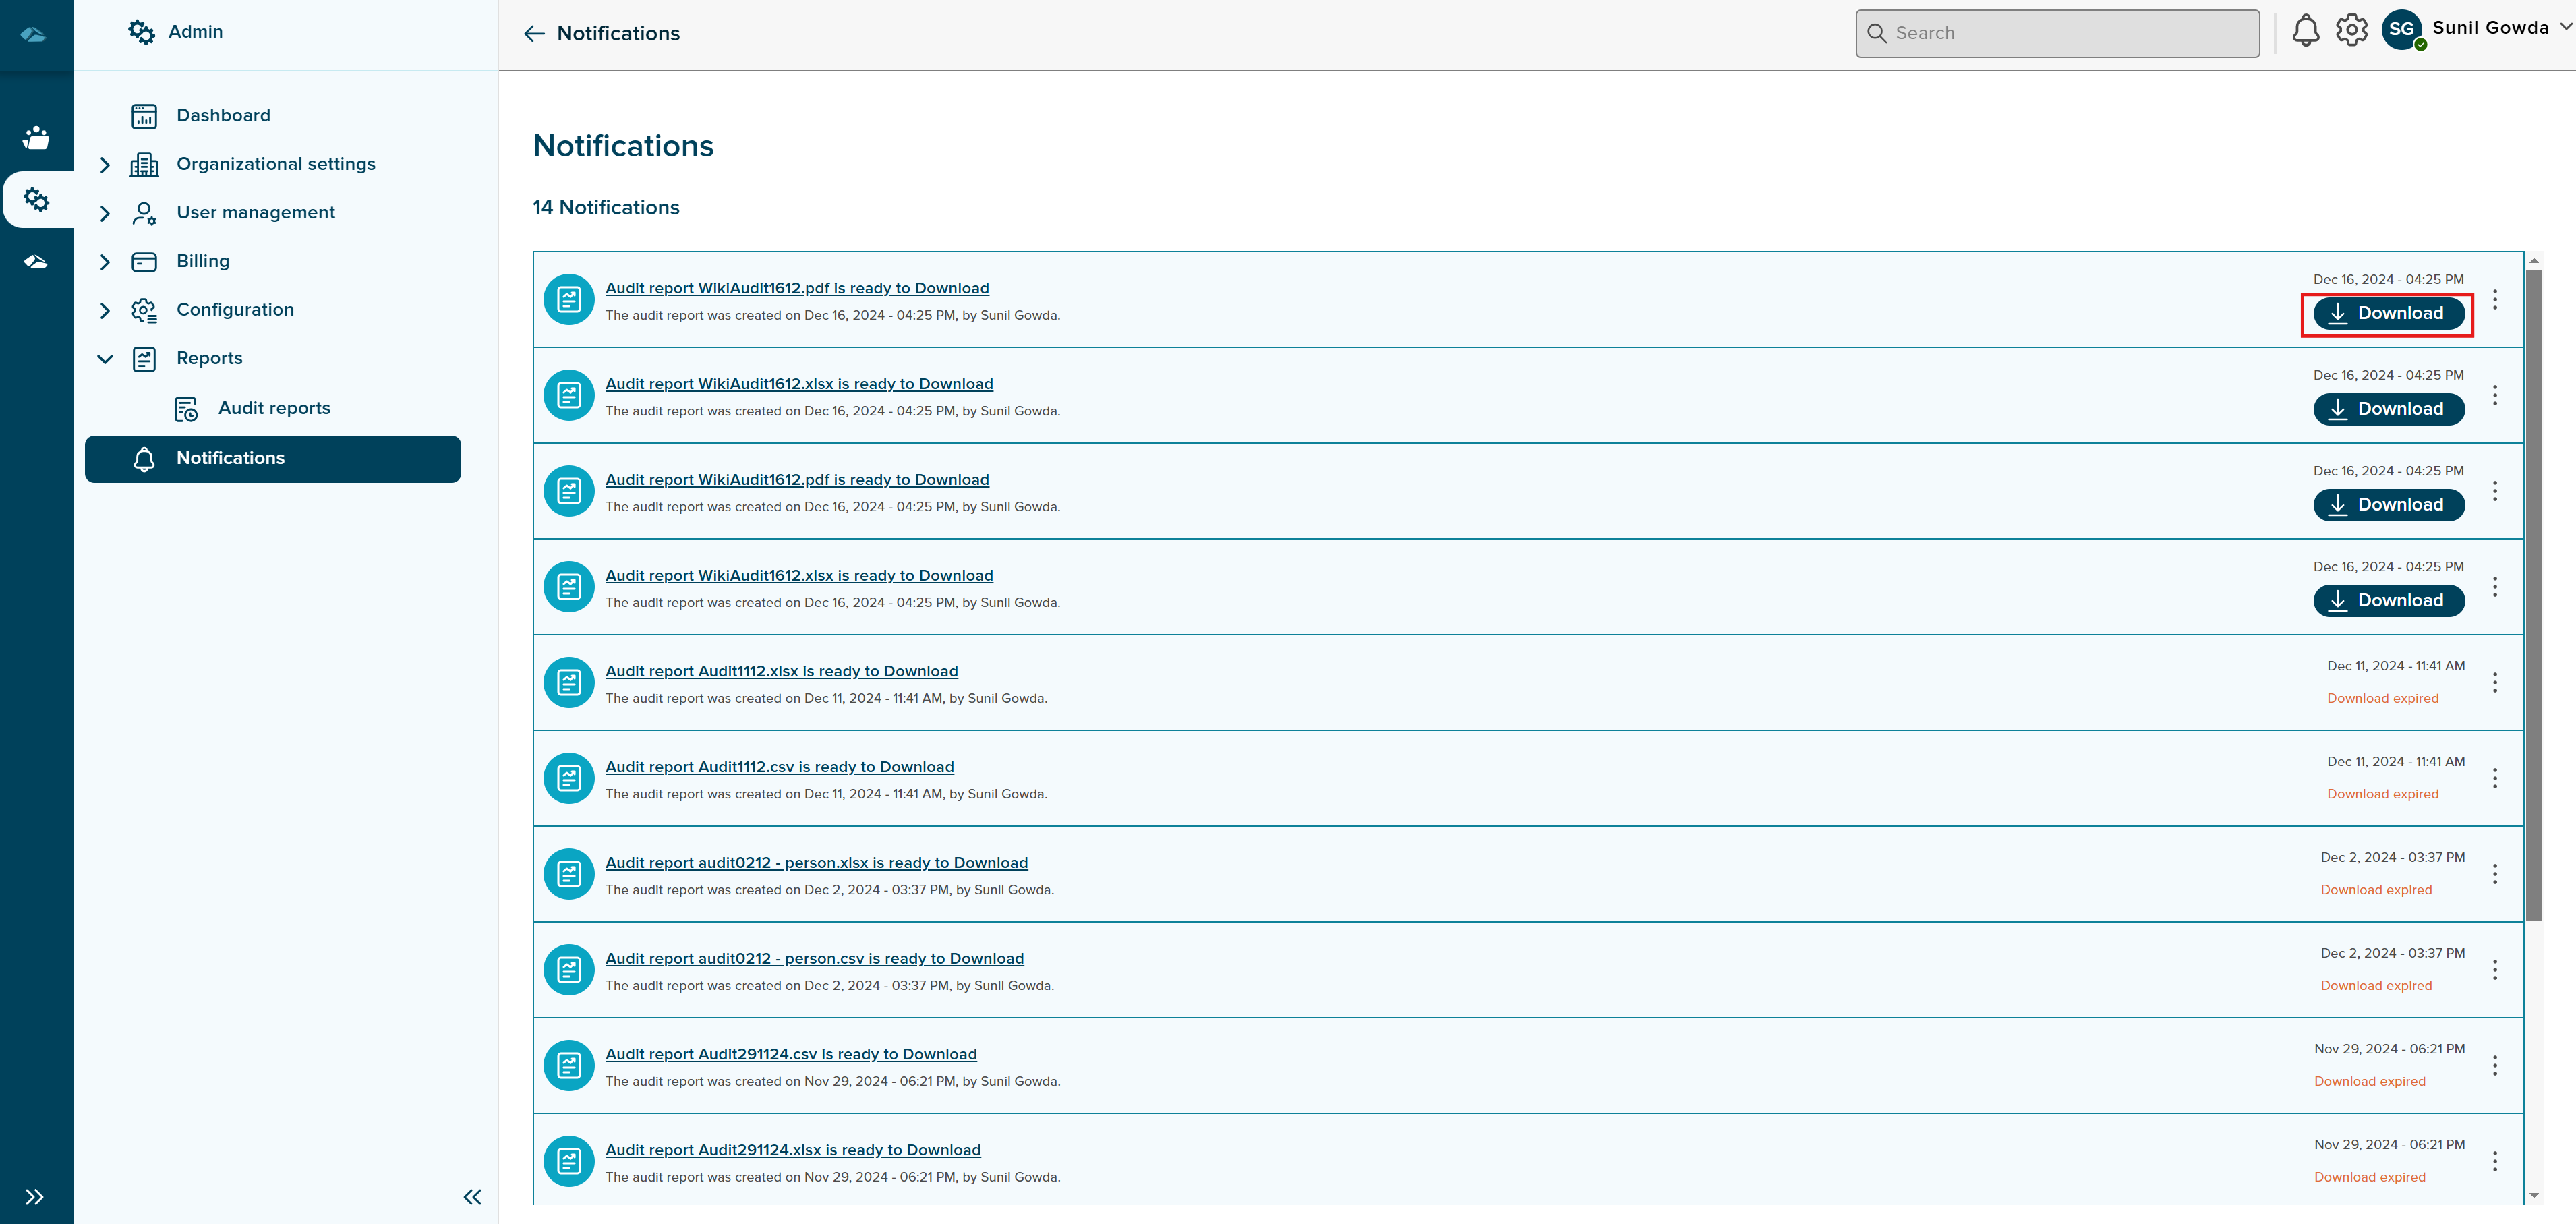Click the people icon in left rail

coord(36,138)
